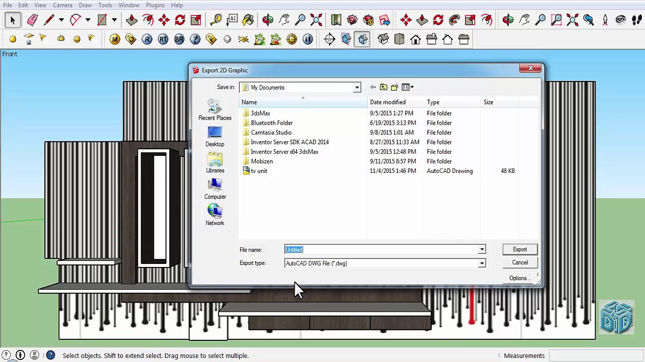645x362 pixels.
Task: Switch to Front view house icon
Action: 416,39
